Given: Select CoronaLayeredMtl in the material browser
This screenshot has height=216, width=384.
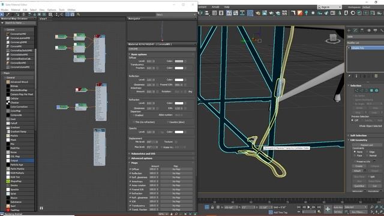Looking at the screenshot, I should coord(20,38).
